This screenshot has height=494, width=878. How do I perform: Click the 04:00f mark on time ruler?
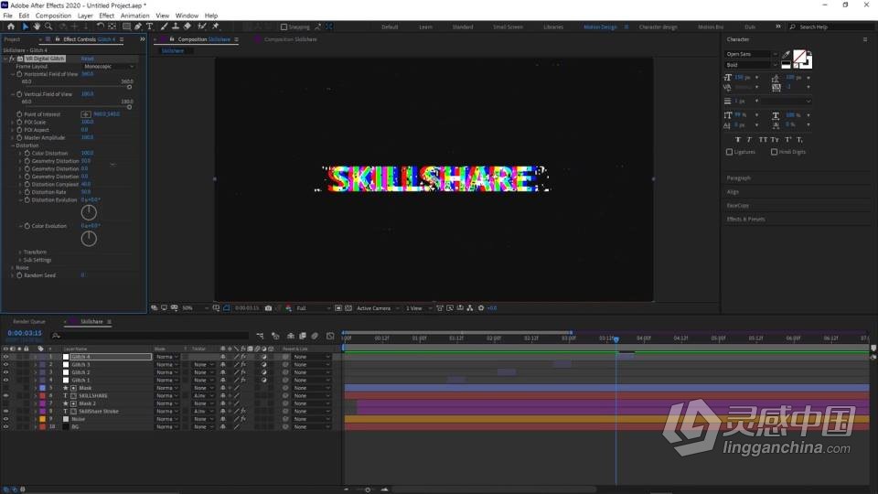coord(643,338)
